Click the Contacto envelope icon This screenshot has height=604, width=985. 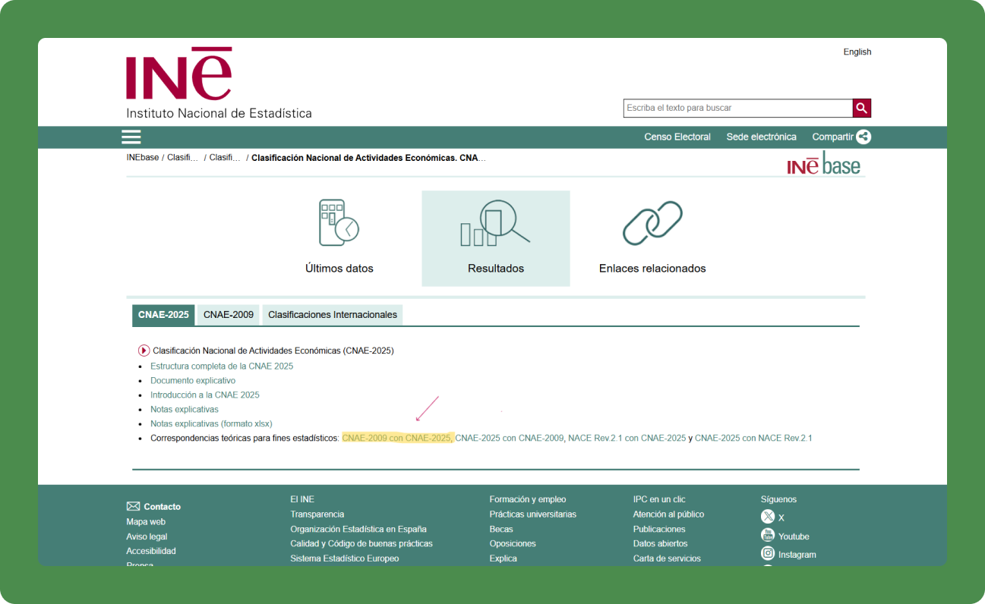133,506
